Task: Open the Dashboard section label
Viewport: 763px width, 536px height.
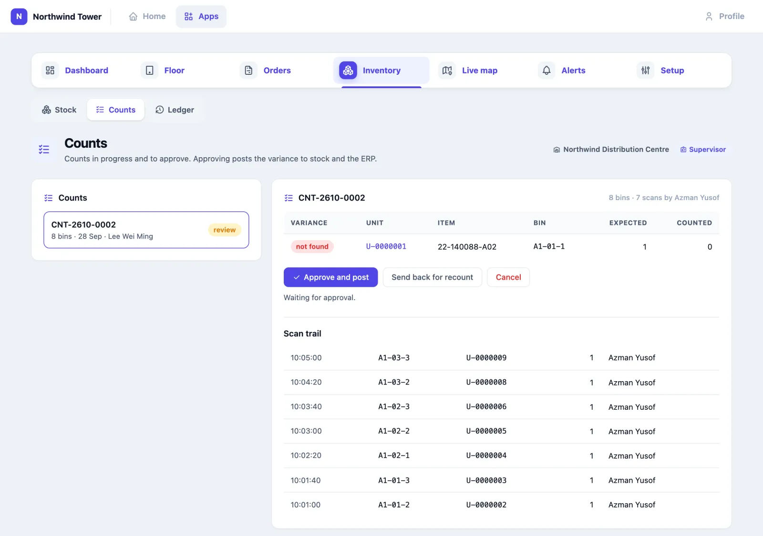Action: coord(86,71)
